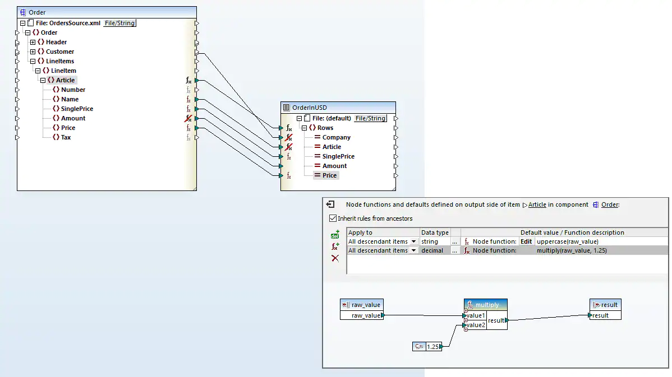672x377 pixels.
Task: Click the multiply function block header icon
Action: [x=470, y=304]
